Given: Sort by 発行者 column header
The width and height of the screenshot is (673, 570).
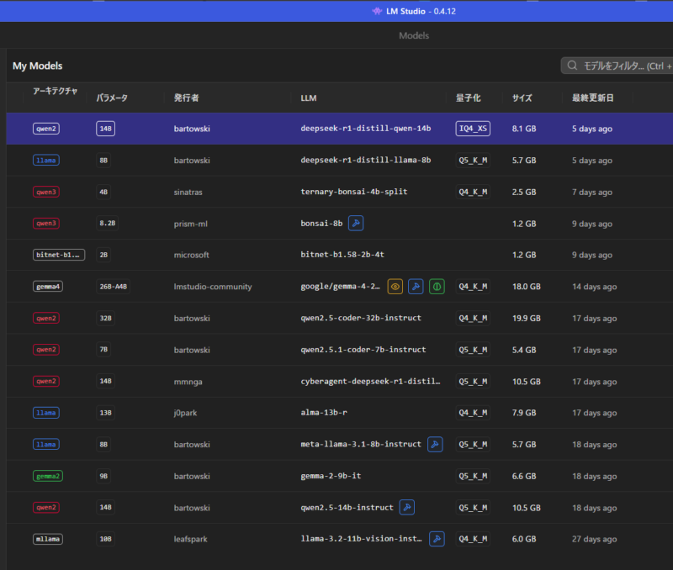Looking at the screenshot, I should pyautogui.click(x=186, y=98).
